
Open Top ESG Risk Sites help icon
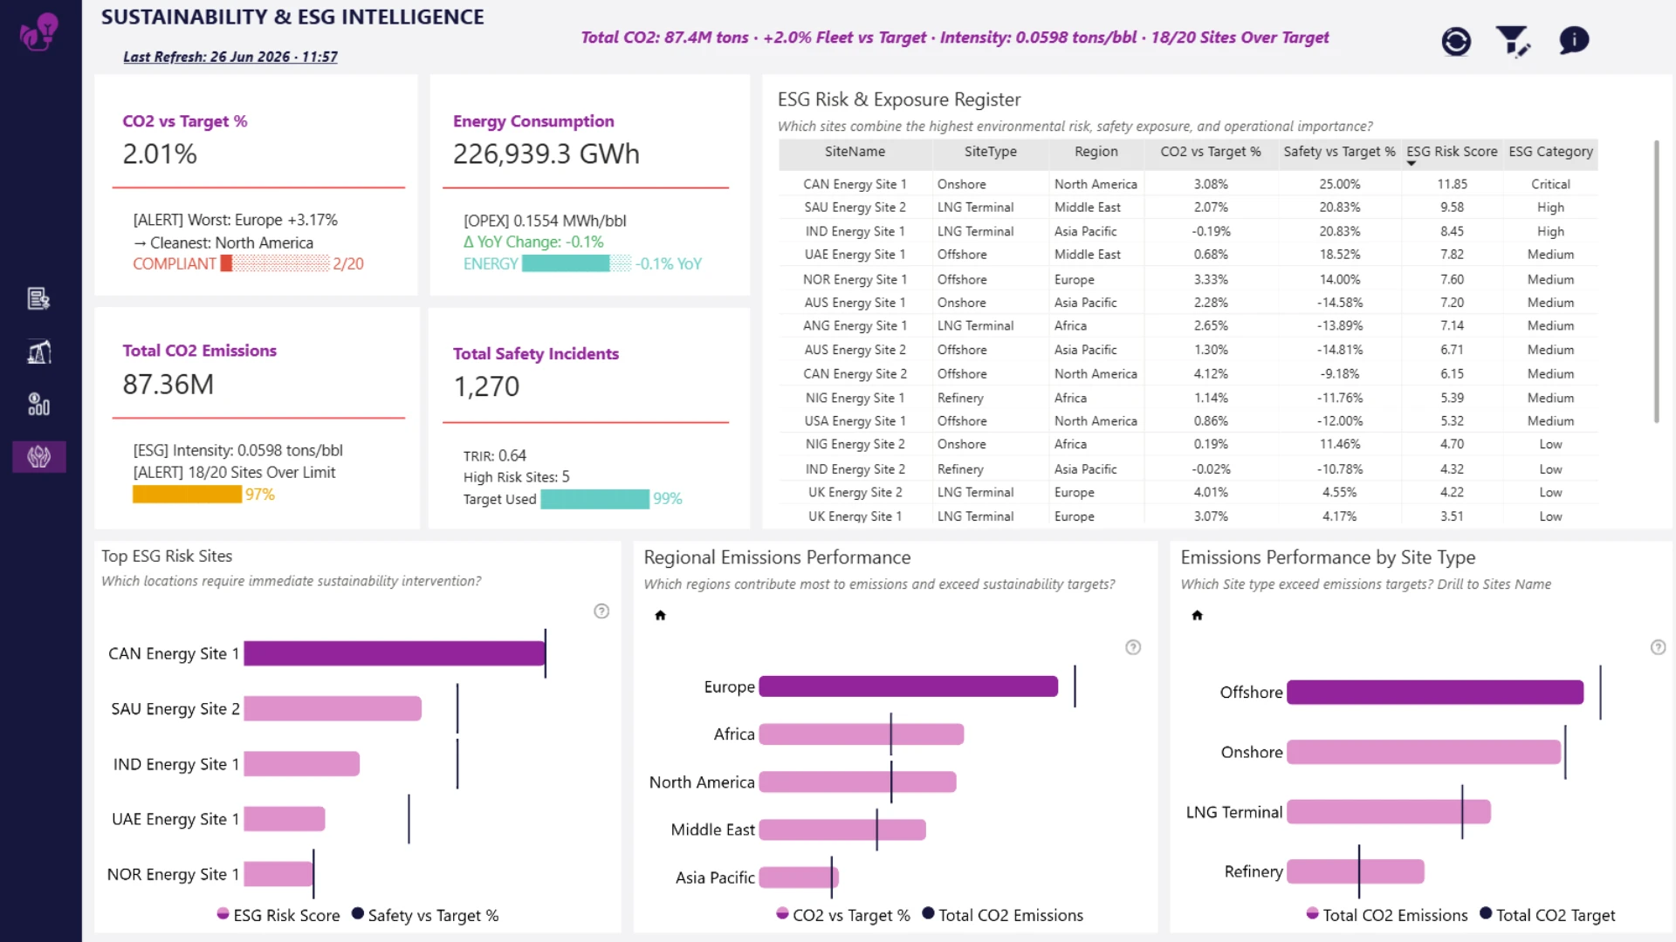tap(601, 611)
